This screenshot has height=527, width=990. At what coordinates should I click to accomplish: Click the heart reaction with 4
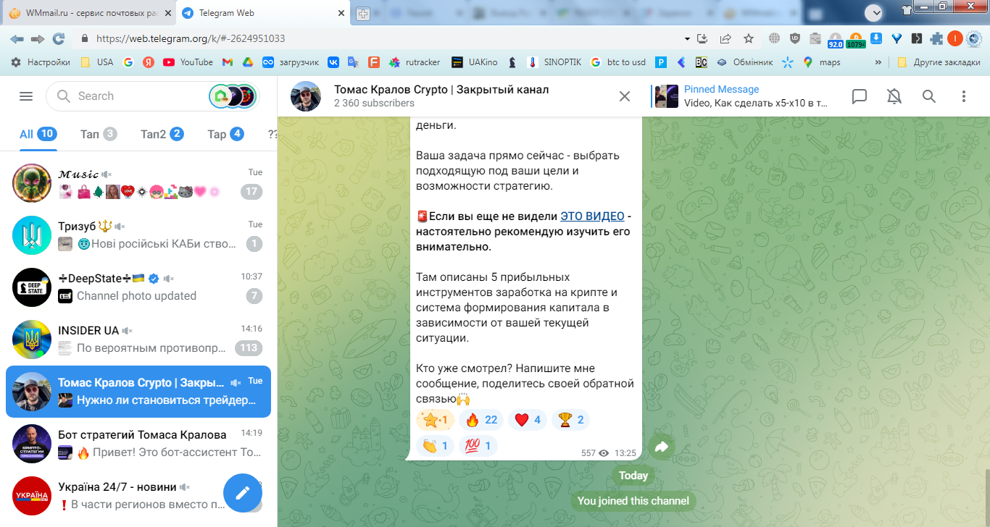click(527, 420)
